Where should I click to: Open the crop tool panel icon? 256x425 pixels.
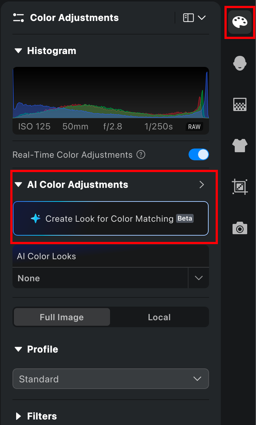click(x=240, y=187)
